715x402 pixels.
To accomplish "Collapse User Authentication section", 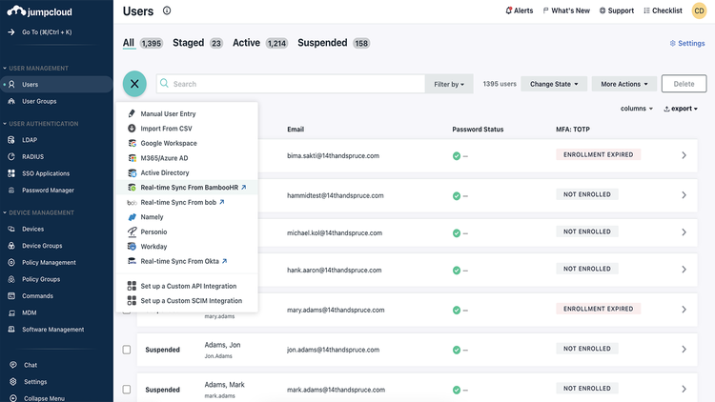I will click(41, 124).
